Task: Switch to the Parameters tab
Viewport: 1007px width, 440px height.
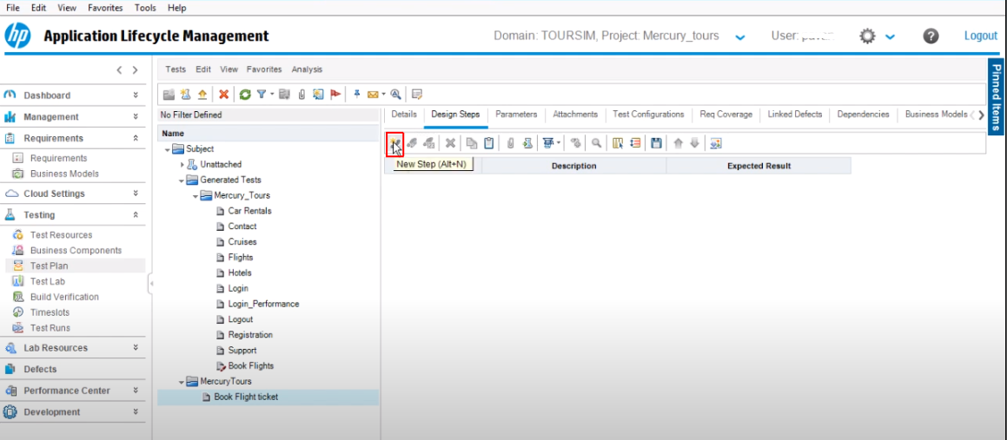Action: coord(516,115)
